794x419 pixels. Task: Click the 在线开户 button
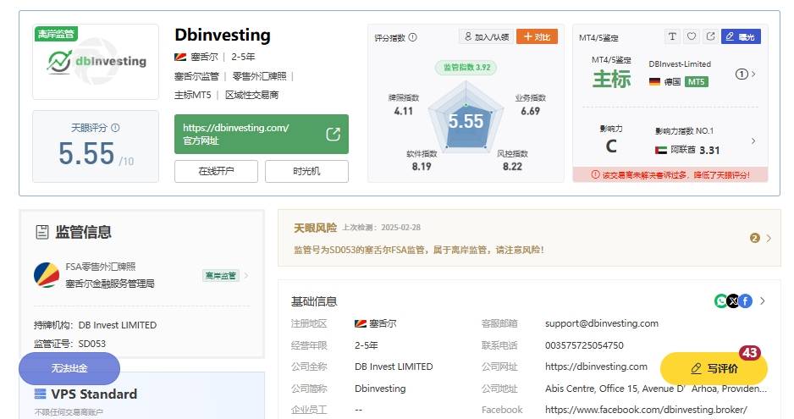[216, 171]
